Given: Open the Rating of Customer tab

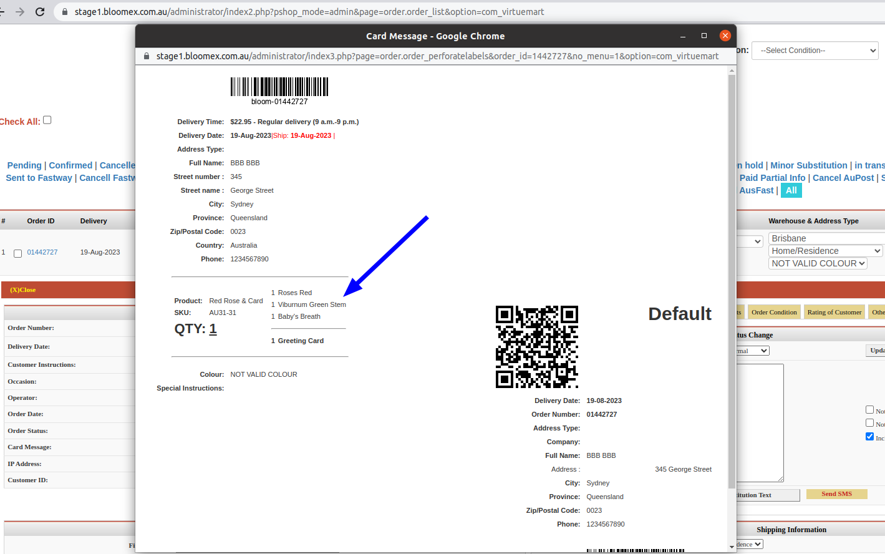Looking at the screenshot, I should 834,312.
